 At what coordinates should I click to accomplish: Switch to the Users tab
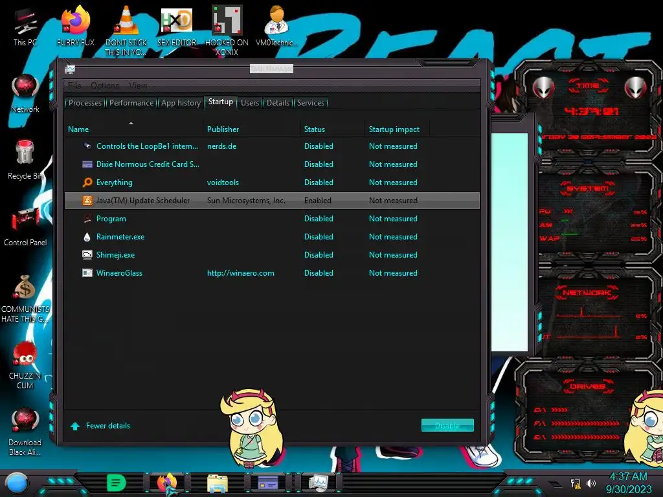[250, 103]
